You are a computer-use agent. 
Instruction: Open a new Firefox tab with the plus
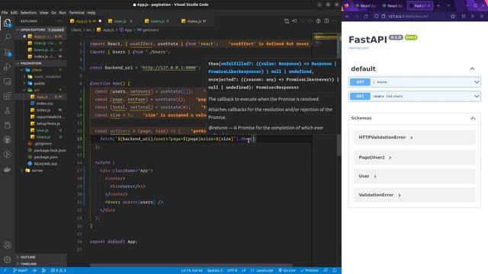coord(438,5)
